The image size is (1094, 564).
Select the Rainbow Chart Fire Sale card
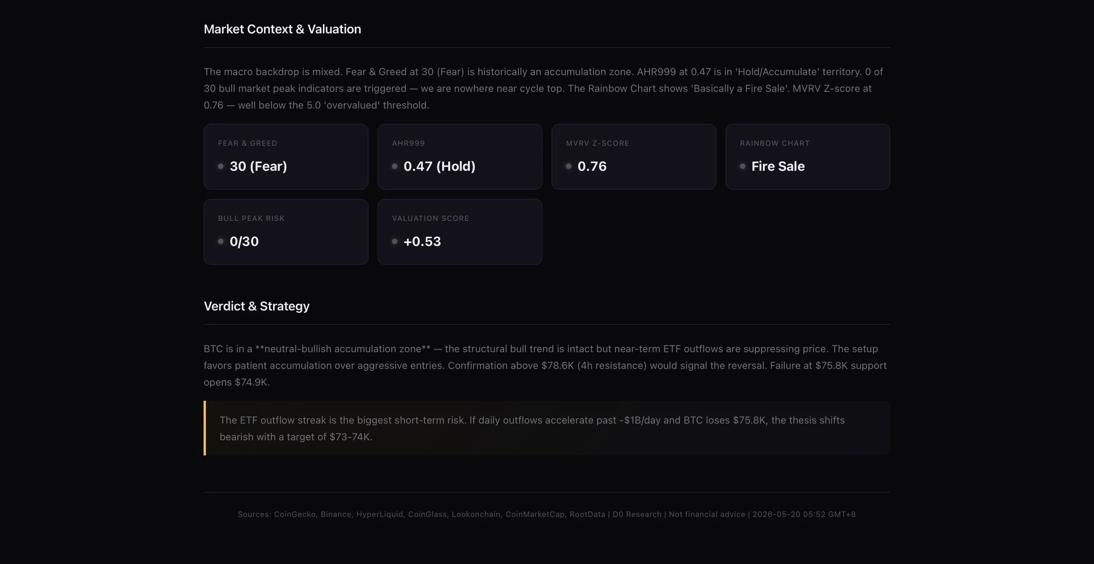[807, 157]
